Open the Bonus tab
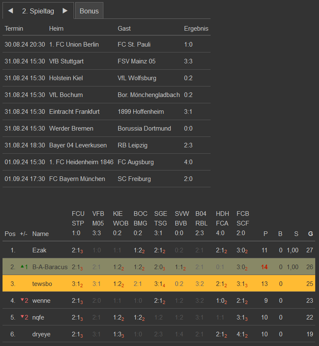 tap(89, 11)
